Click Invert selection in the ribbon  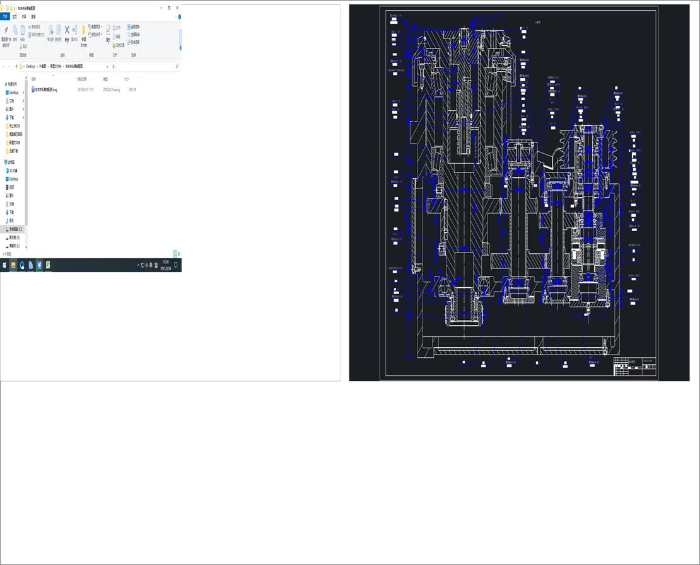pos(134,42)
